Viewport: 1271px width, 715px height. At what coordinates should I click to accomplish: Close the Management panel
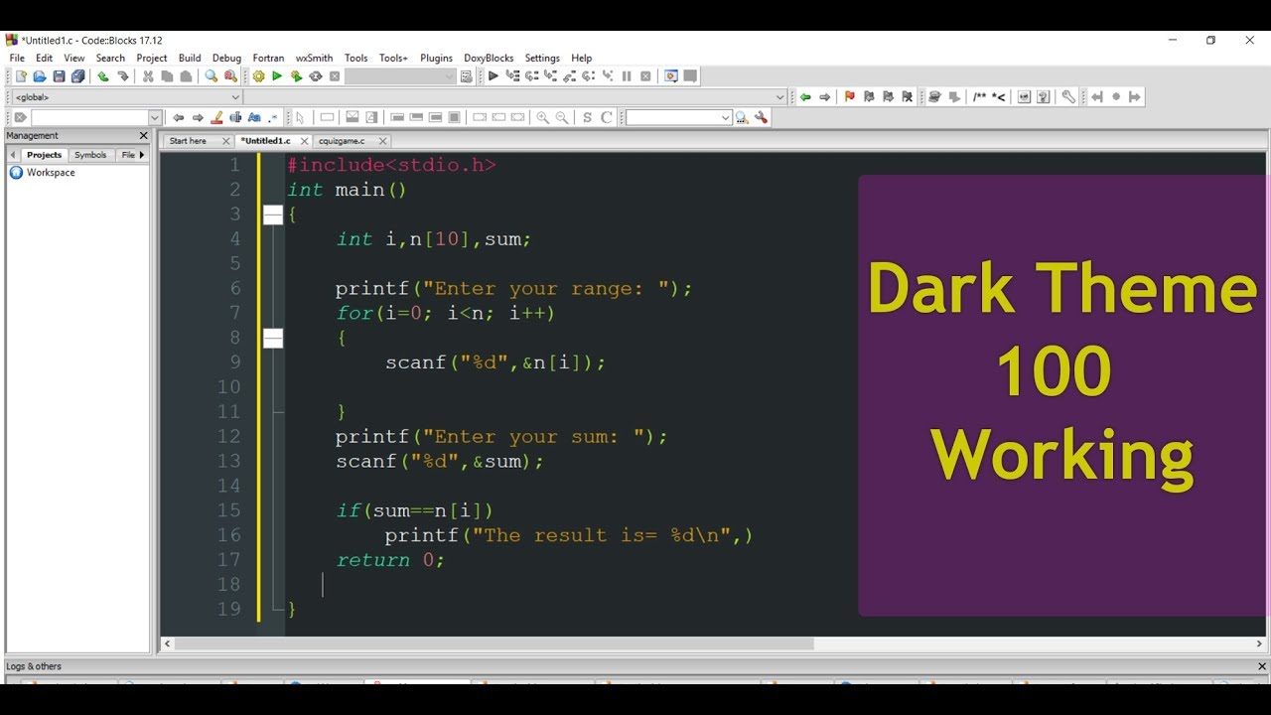pos(143,135)
